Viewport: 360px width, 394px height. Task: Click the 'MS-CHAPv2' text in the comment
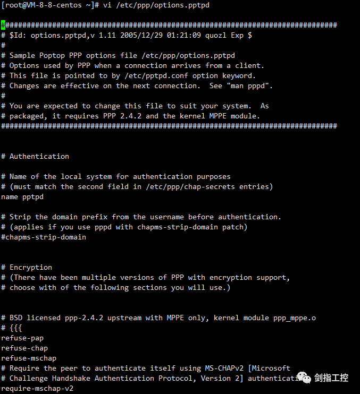224,369
